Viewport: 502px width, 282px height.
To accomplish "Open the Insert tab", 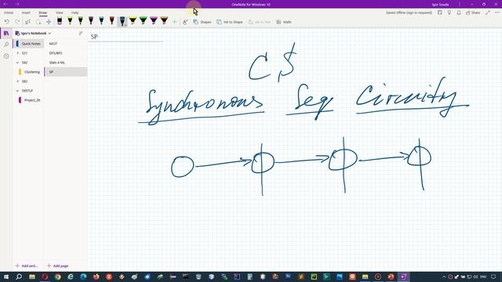I will (x=26, y=13).
